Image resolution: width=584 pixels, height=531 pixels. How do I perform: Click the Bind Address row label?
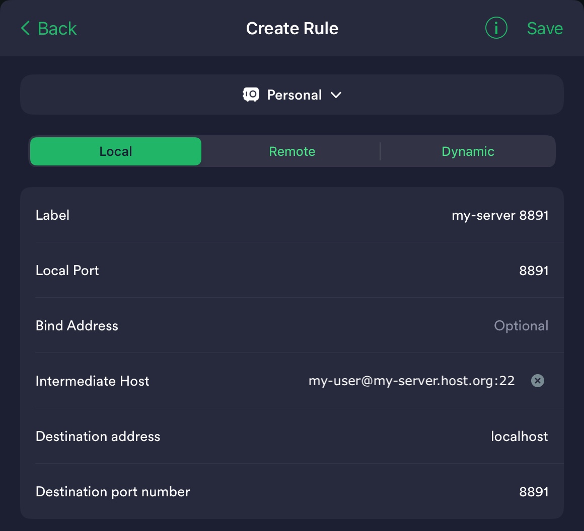coord(77,326)
